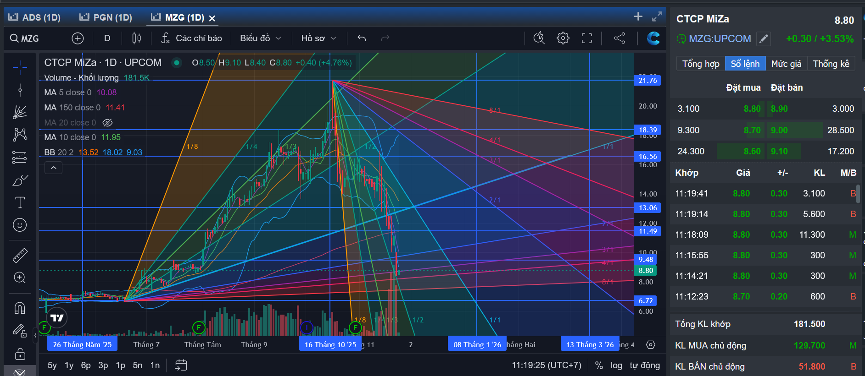865x376 pixels.
Task: Expand the Biểu đồ dropdown
Action: (x=260, y=38)
